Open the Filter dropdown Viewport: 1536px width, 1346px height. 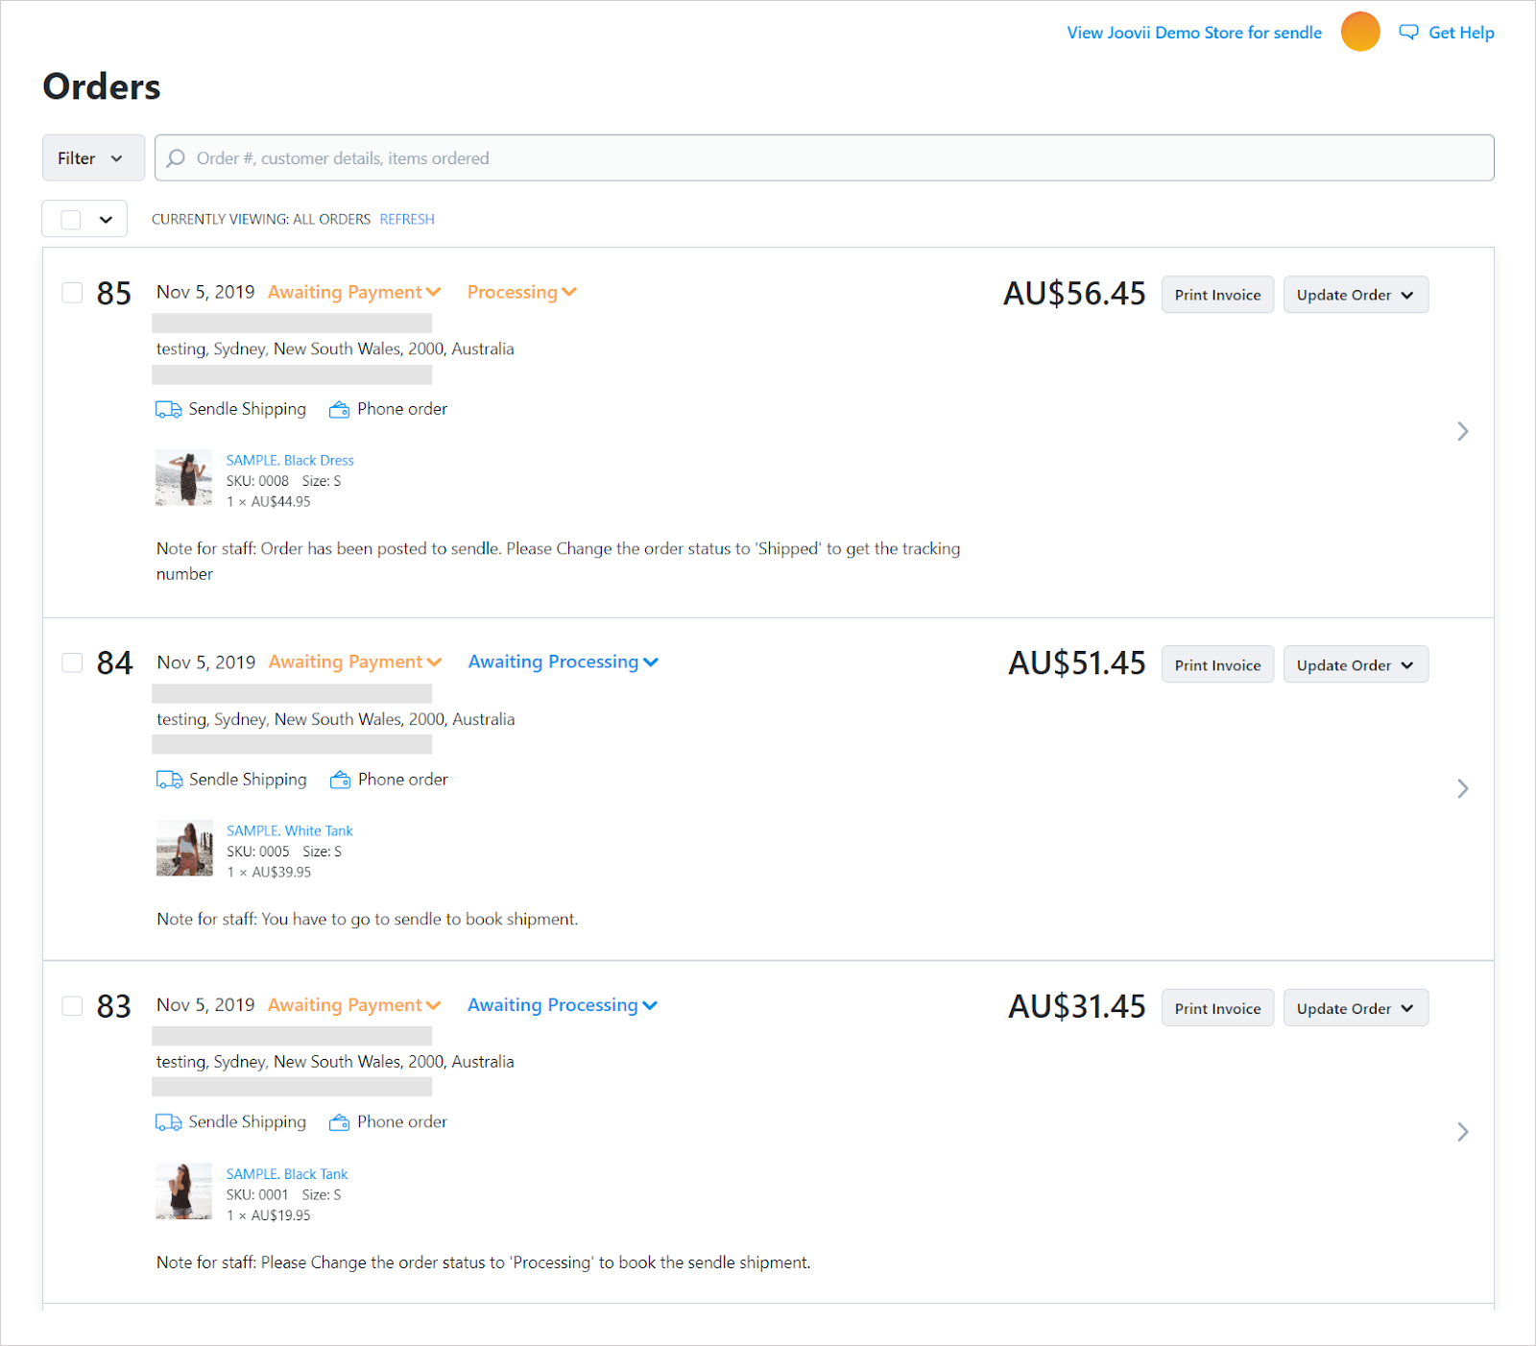(x=92, y=158)
